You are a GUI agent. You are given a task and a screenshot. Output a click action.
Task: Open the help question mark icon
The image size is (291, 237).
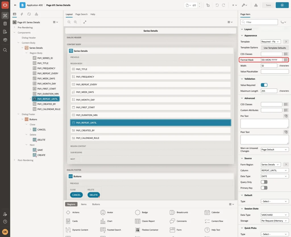[x=5, y=222]
